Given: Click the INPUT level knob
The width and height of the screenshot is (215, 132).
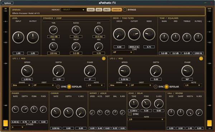Looking at the screenshot, I should (x=18, y=37).
